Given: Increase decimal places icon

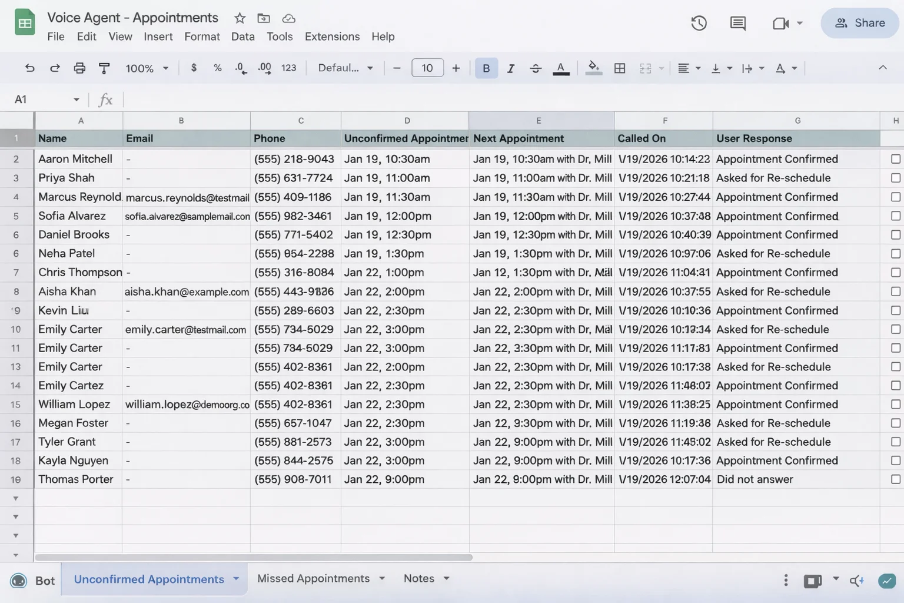Looking at the screenshot, I should tap(265, 68).
